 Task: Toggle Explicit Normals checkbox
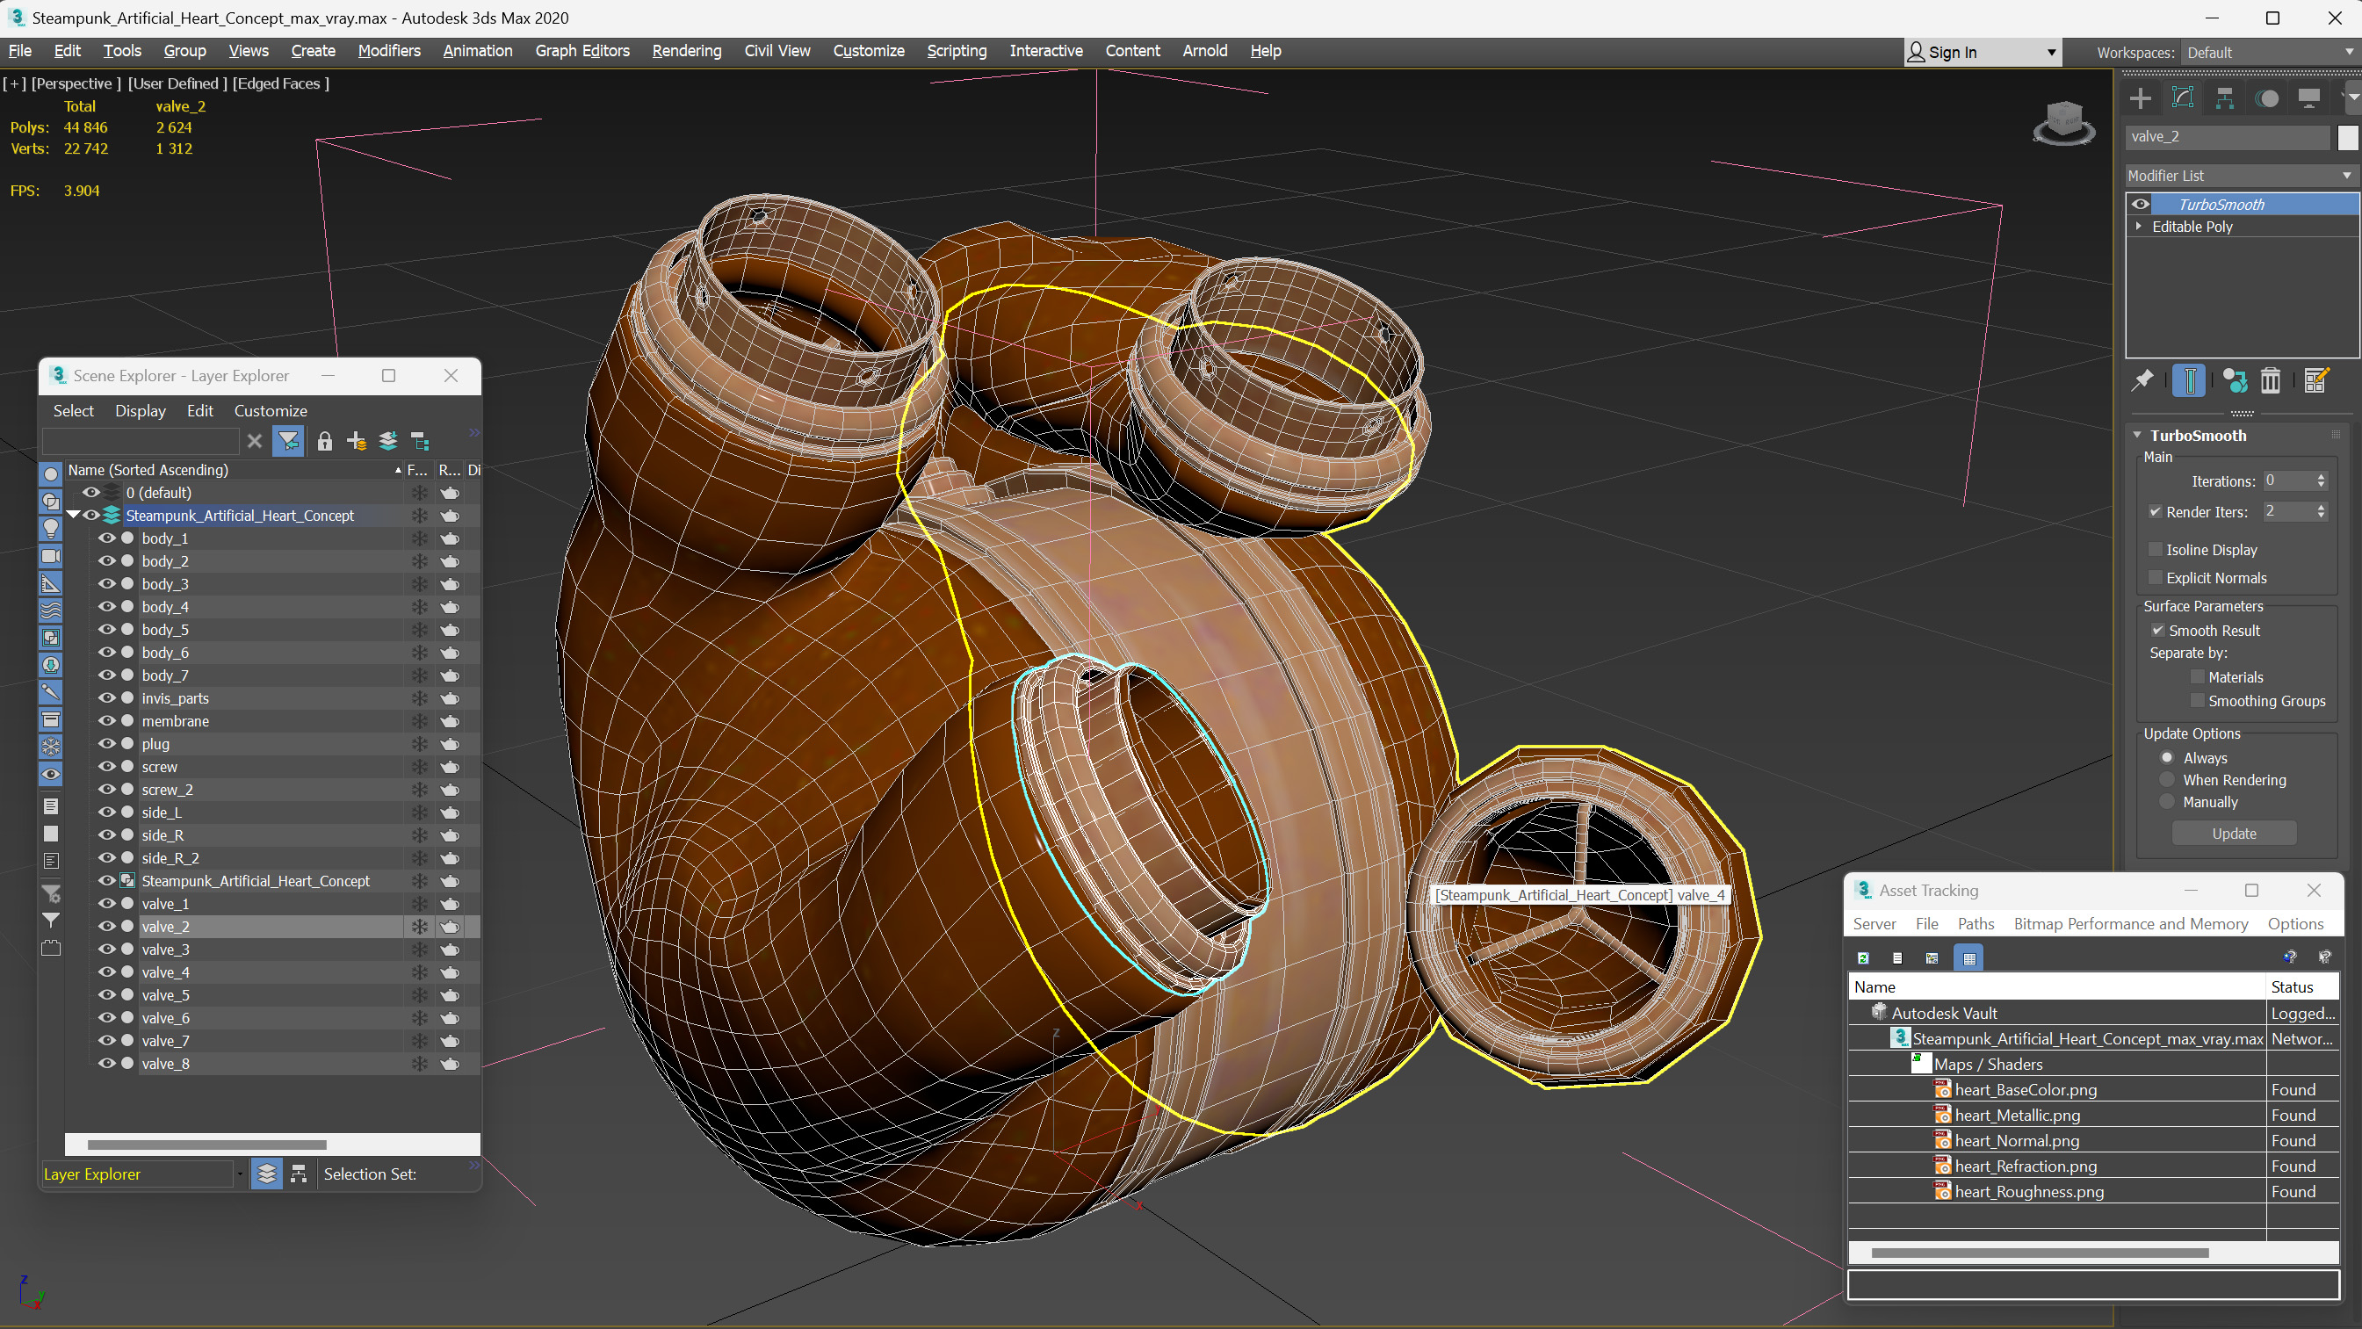pos(2156,578)
